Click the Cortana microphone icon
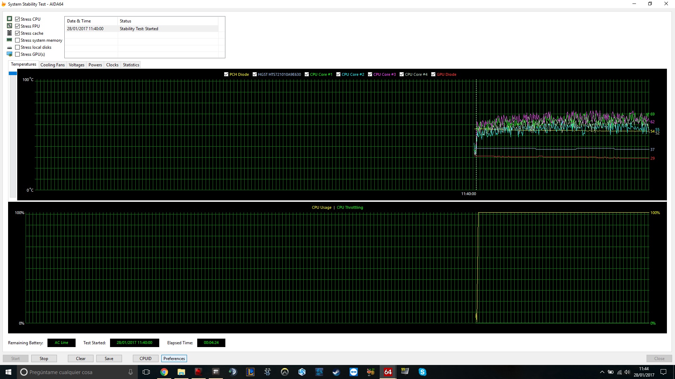This screenshot has width=675, height=379. 130,372
